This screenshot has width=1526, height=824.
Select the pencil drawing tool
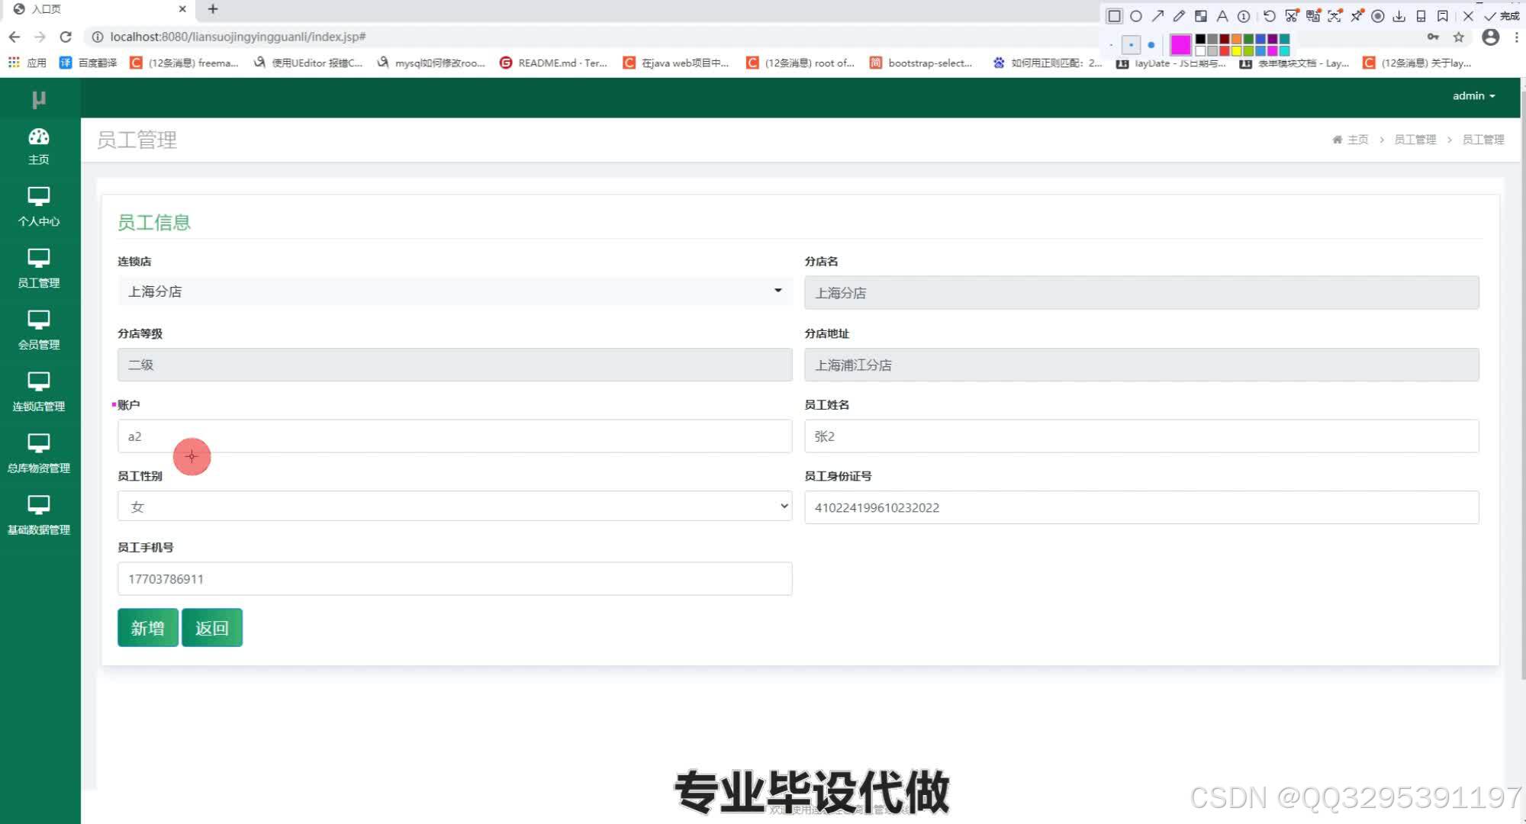coord(1179,16)
